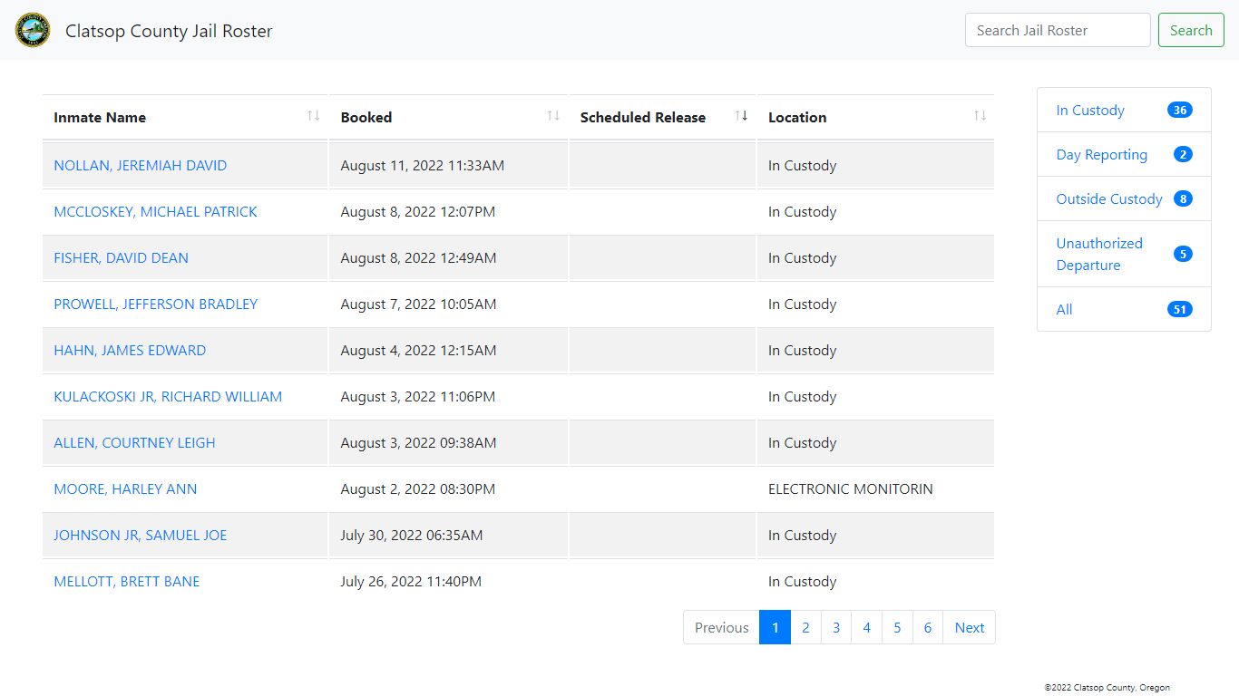Click the green Search button
Screen dimensions: 1239x696
[x=1191, y=30]
